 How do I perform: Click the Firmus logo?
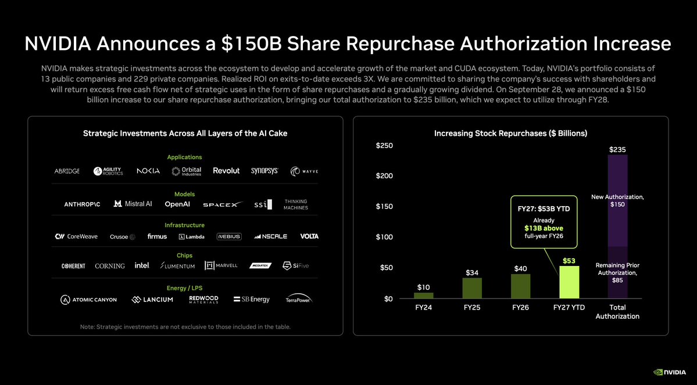pyautogui.click(x=157, y=236)
